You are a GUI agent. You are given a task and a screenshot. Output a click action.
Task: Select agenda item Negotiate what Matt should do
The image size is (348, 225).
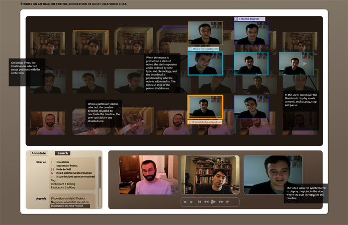[x=70, y=202]
